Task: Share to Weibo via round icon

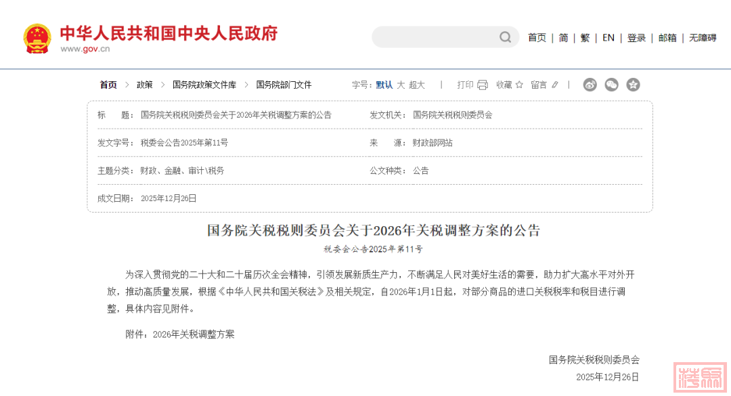Action: pyautogui.click(x=590, y=85)
